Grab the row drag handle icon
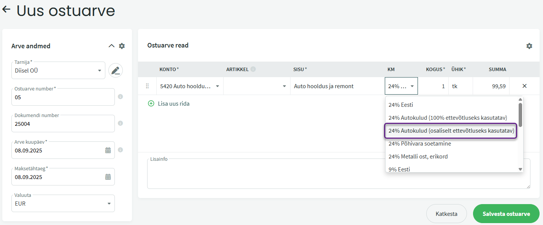 148,86
